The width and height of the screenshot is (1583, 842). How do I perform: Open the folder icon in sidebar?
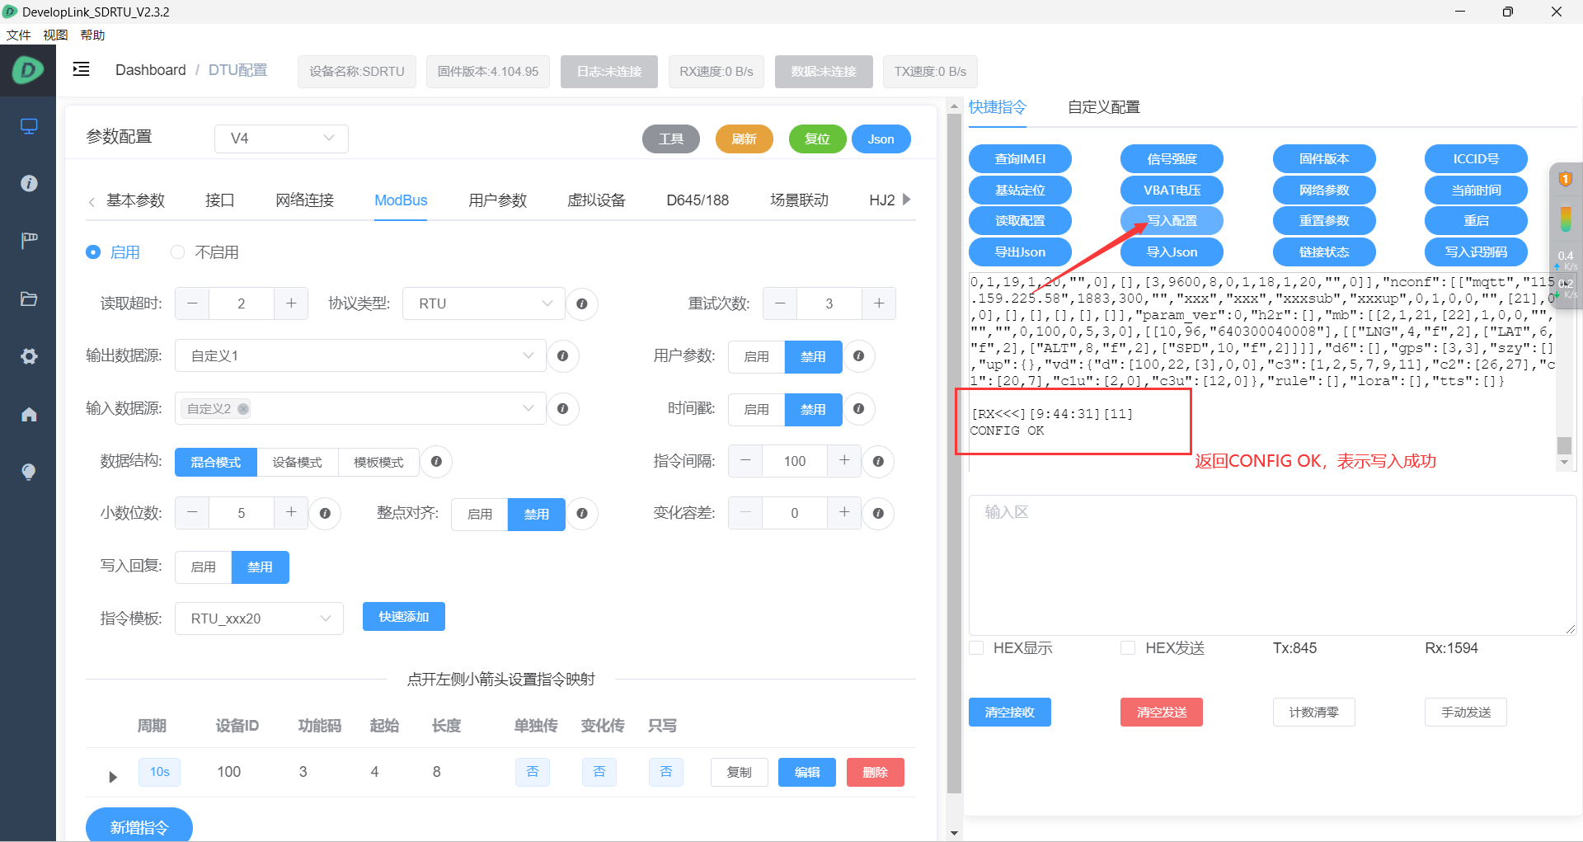(29, 299)
